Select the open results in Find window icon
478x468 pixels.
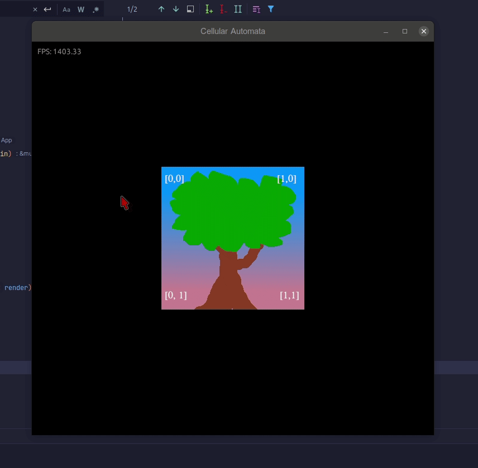coord(190,9)
